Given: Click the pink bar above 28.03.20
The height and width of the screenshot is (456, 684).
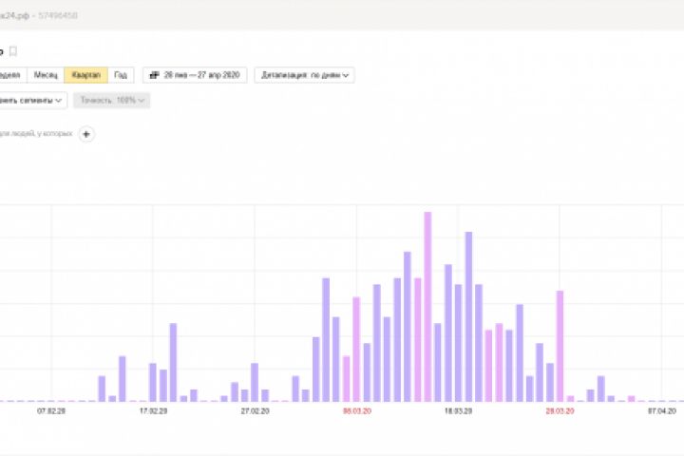Looking at the screenshot, I should (x=560, y=346).
